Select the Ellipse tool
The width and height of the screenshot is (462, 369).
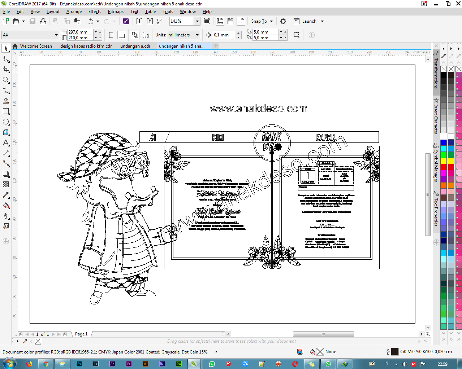click(x=6, y=122)
